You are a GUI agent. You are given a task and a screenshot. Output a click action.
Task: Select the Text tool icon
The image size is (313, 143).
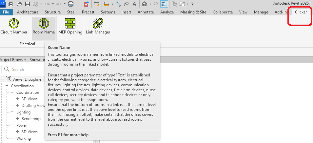pos(135,4)
